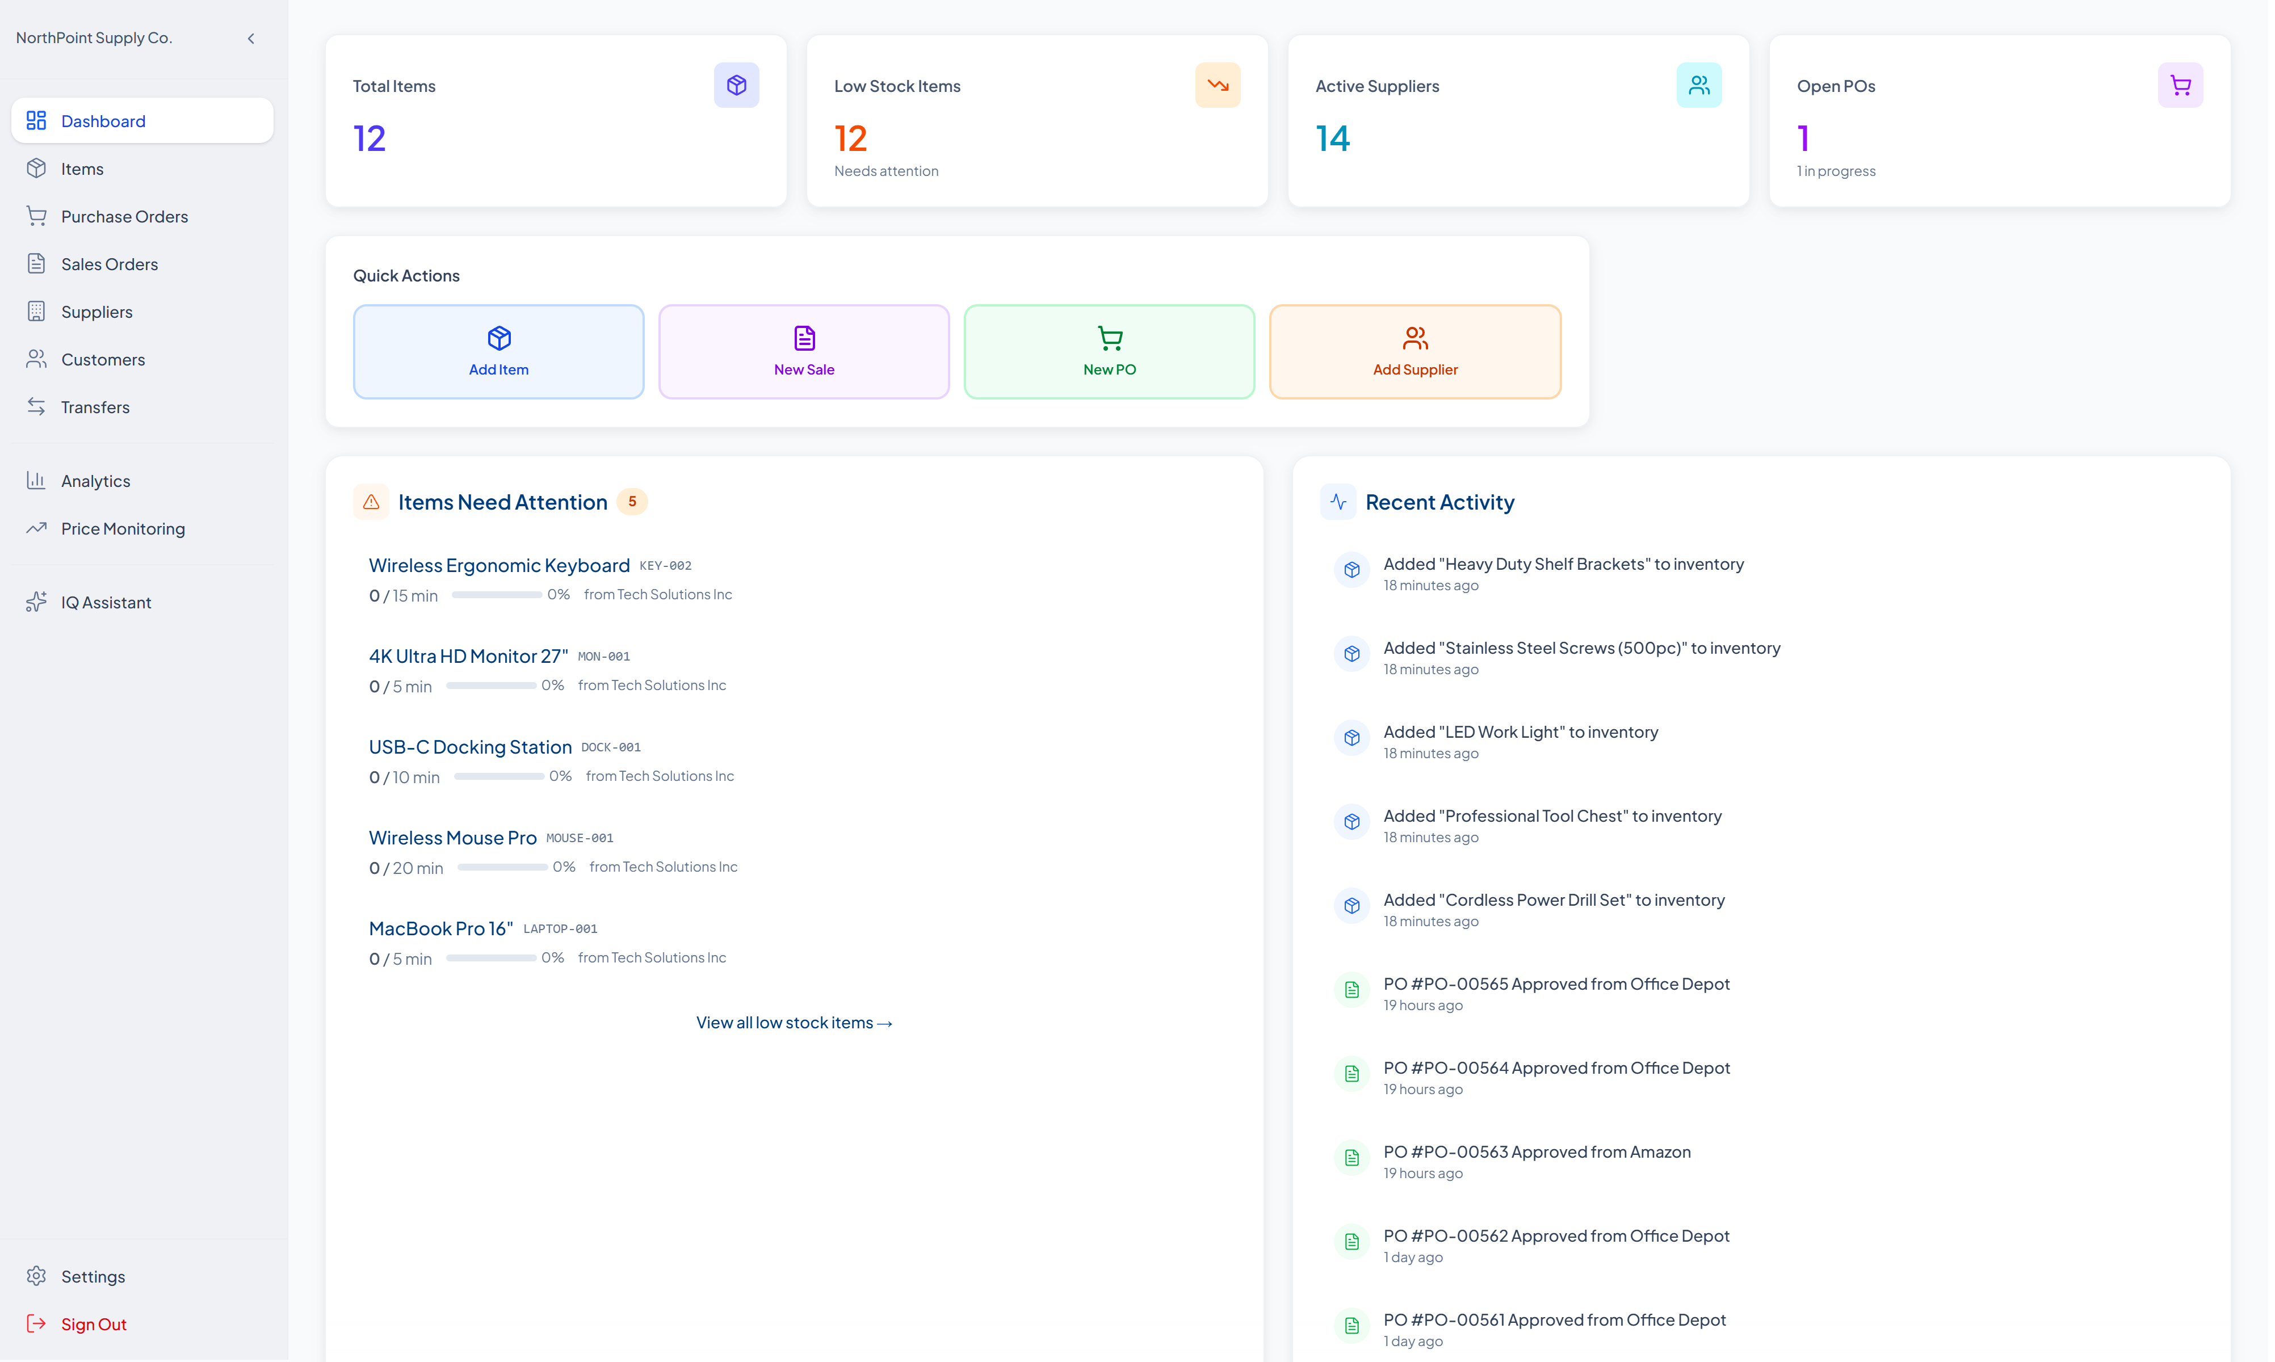This screenshot has width=2275, height=1362.
Task: Click the Items Need Attention warning icon
Action: point(372,503)
